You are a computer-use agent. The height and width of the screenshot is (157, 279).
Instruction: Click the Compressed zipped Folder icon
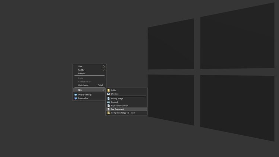(x=108, y=113)
